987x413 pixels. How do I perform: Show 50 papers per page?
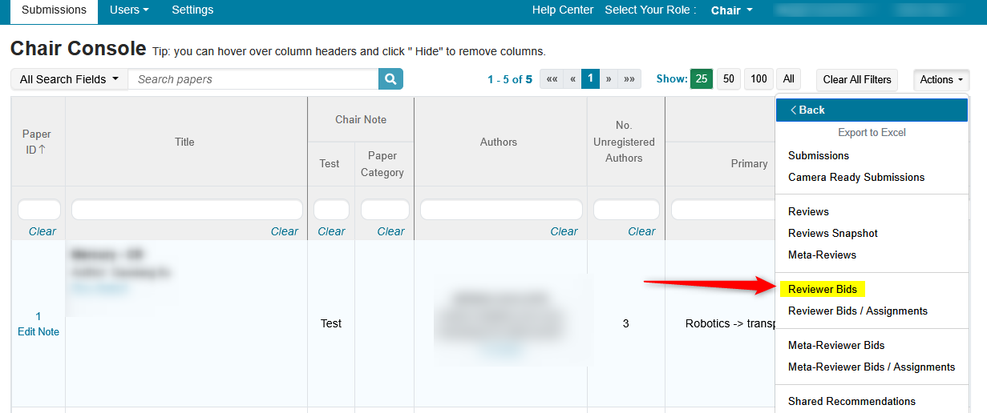click(x=728, y=79)
